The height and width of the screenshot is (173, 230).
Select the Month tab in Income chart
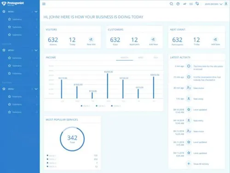click(125, 58)
